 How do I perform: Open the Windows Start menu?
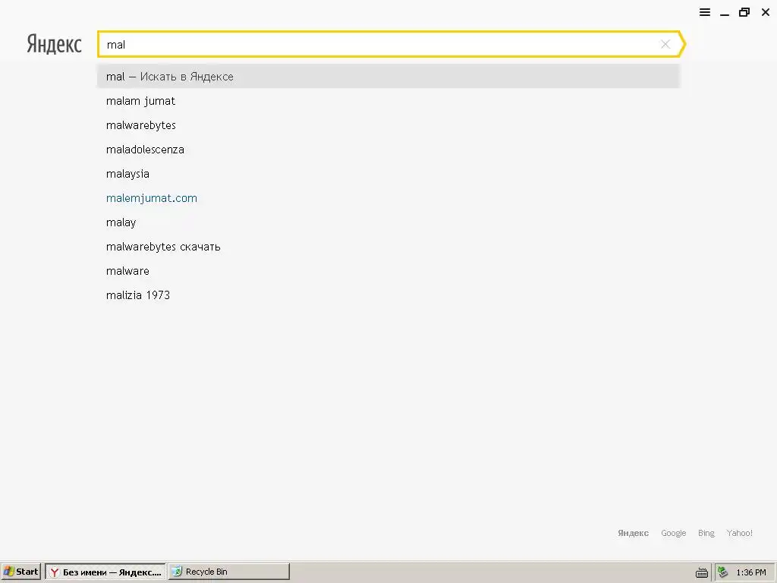coord(20,572)
